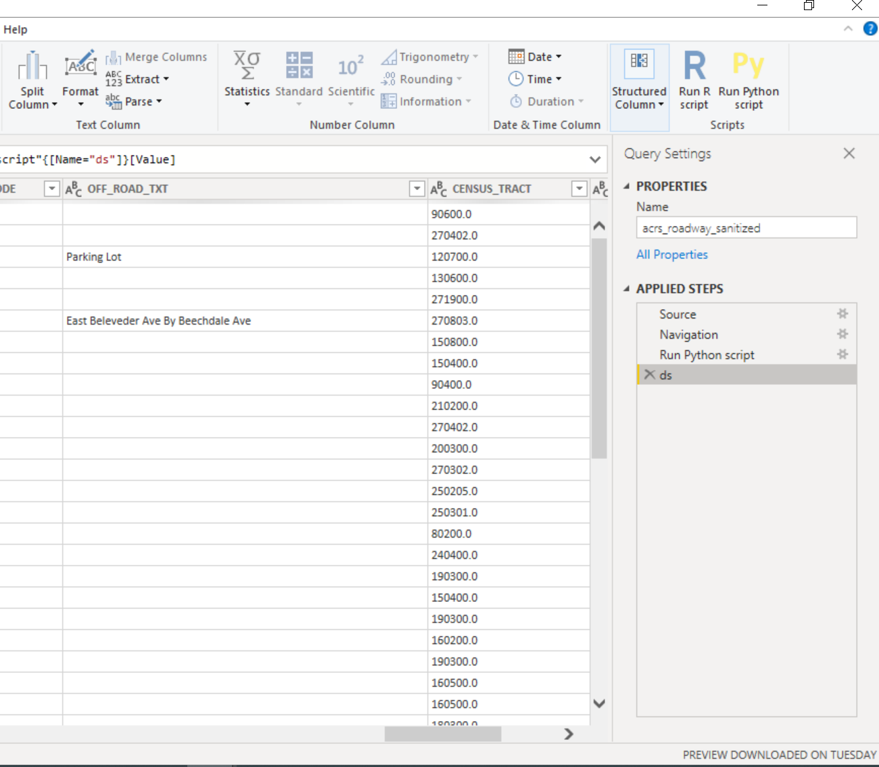Click the 250205.0 cell
879x767 pixels.
tap(508, 491)
